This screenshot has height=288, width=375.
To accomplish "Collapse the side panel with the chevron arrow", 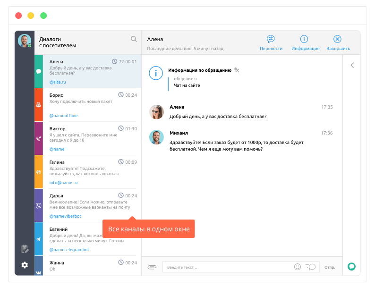I will click(x=352, y=65).
